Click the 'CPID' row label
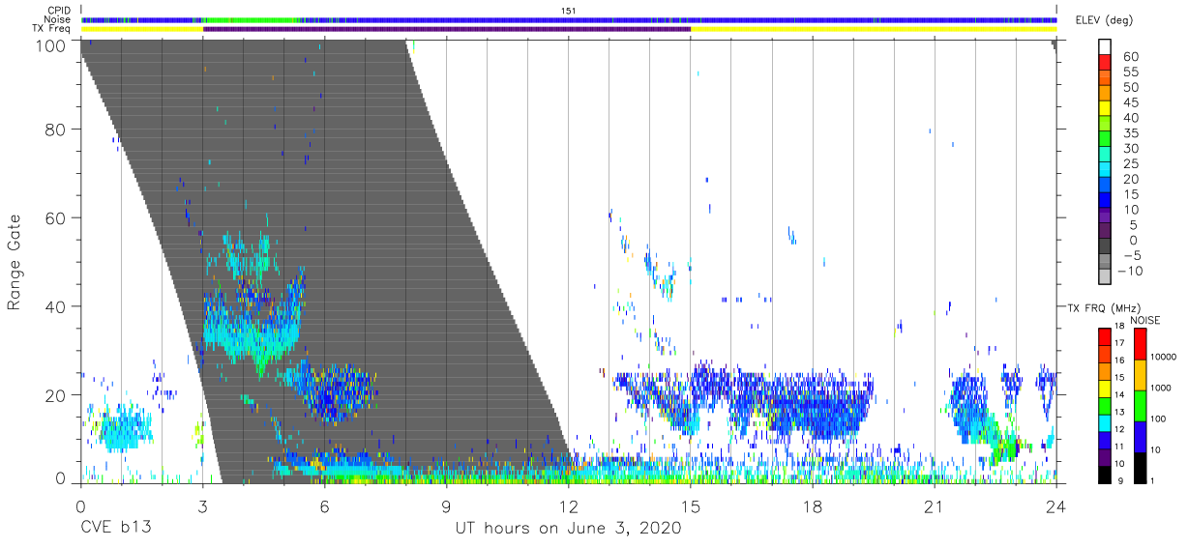1188x548 pixels. coord(61,11)
